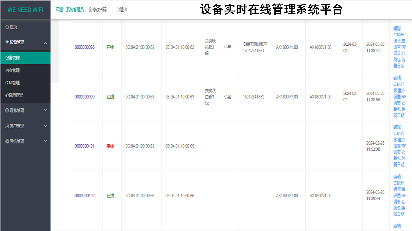Click the 系统管理 gear icon
The width and height of the screenshot is (412, 231).
pyautogui.click(x=7, y=141)
